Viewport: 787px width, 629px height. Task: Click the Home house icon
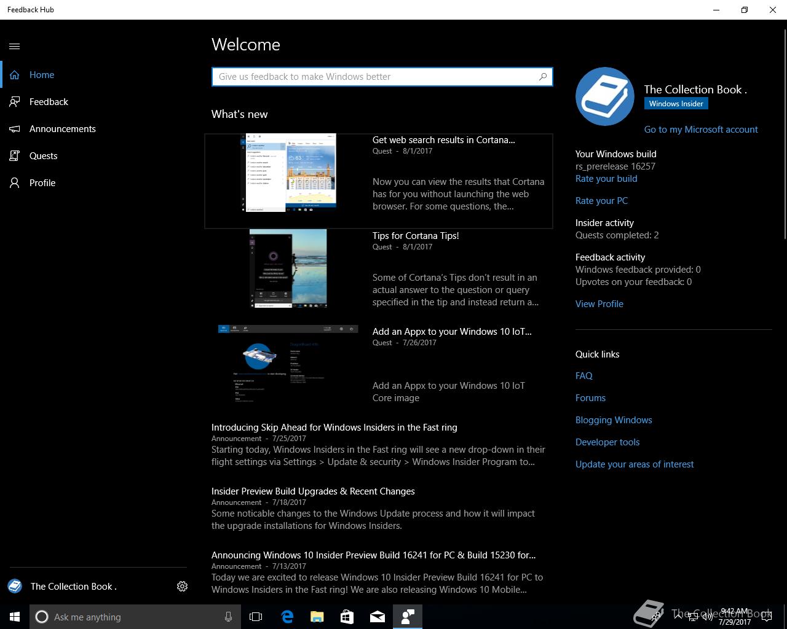click(15, 75)
